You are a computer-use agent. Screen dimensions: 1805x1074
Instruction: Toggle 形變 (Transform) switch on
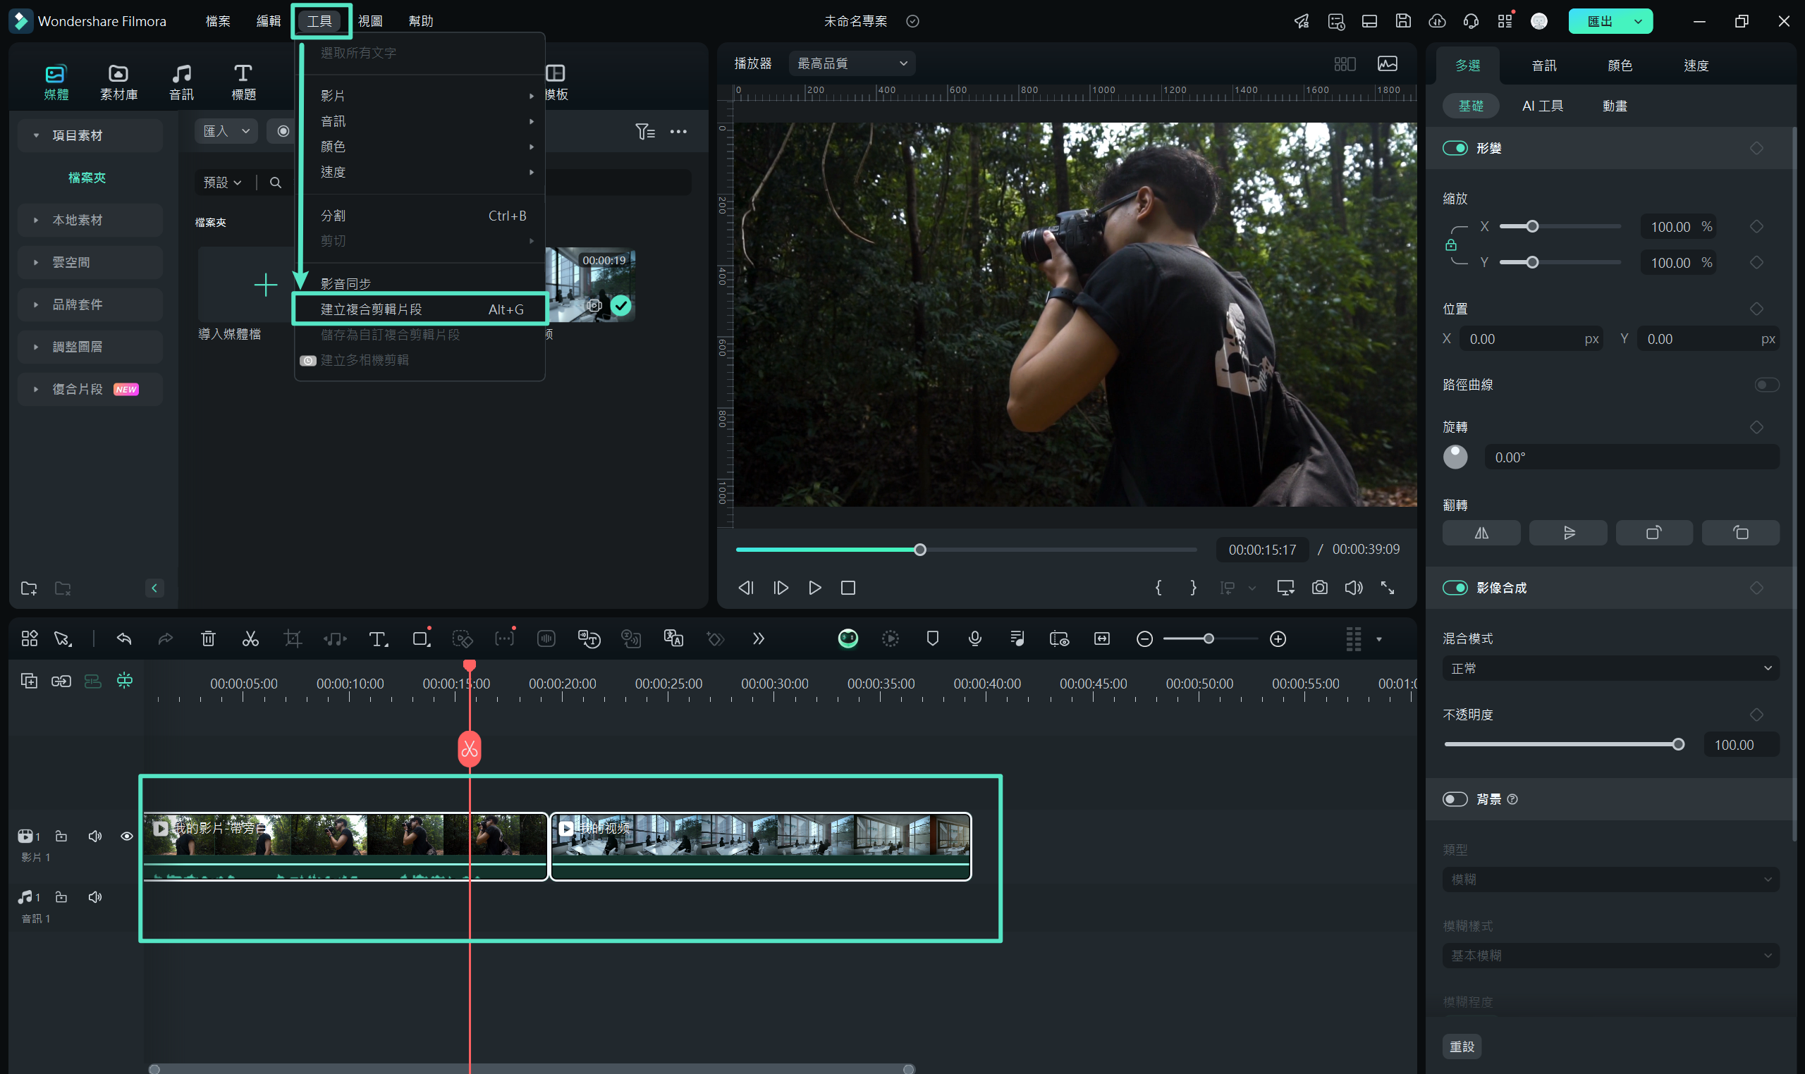click(1457, 148)
